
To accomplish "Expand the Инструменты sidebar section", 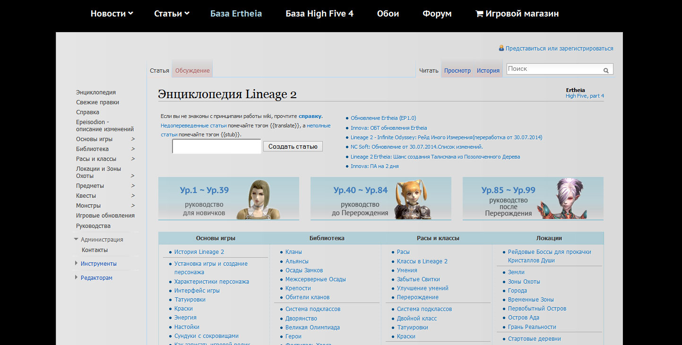I will [76, 263].
